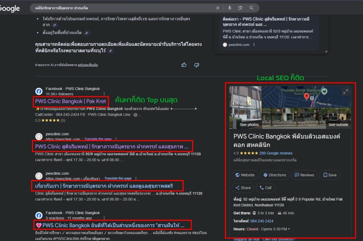Open the three-dot menu beside 11 months ago
The image size is (363, 241).
tap(104, 218)
